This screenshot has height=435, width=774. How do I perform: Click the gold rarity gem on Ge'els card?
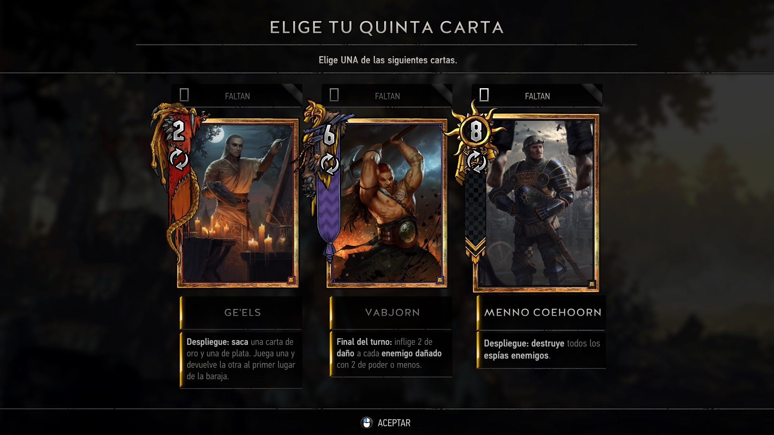click(291, 280)
